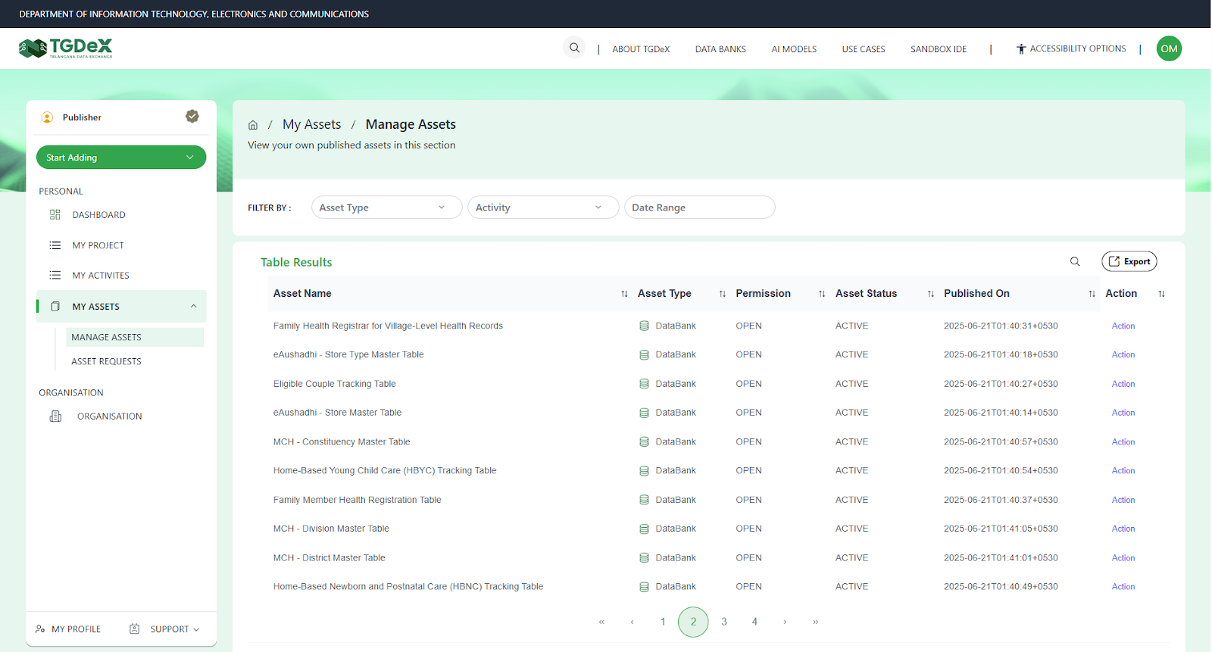Click Action link for Eligible Couple Tracking Table
1212x652 pixels.
click(1123, 384)
